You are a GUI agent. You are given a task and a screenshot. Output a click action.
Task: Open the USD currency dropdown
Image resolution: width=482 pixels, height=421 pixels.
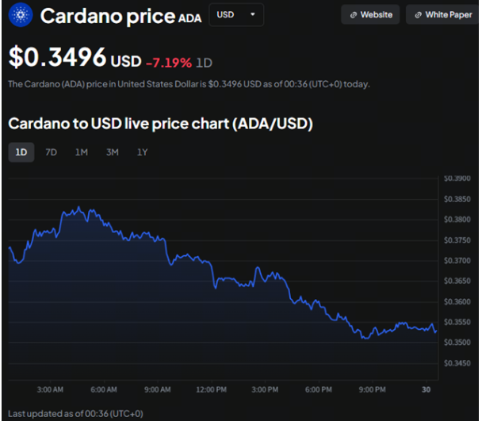(235, 15)
